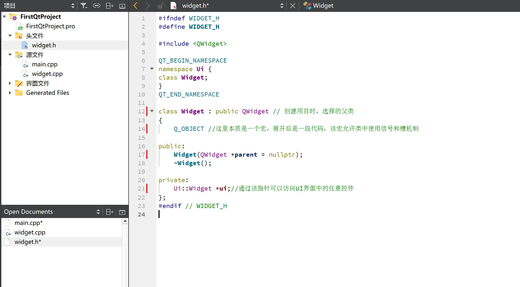The height and width of the screenshot is (287, 520).
Task: Select the widget.h tab in open documents
Action: point(27,241)
